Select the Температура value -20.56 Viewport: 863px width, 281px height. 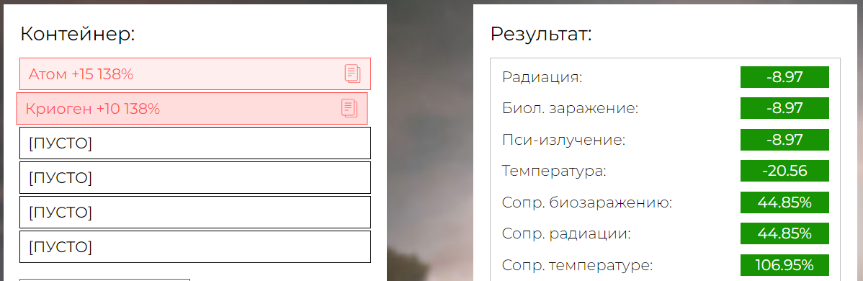784,171
